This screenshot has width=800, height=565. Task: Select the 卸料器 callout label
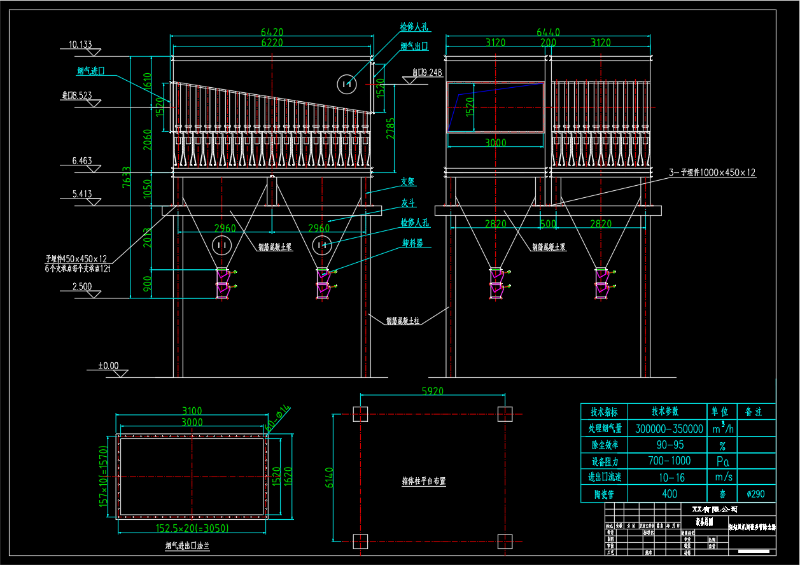point(412,243)
